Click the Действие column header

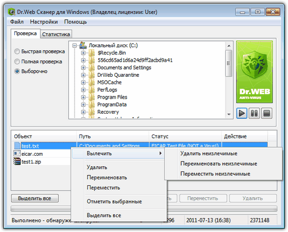tap(245, 136)
